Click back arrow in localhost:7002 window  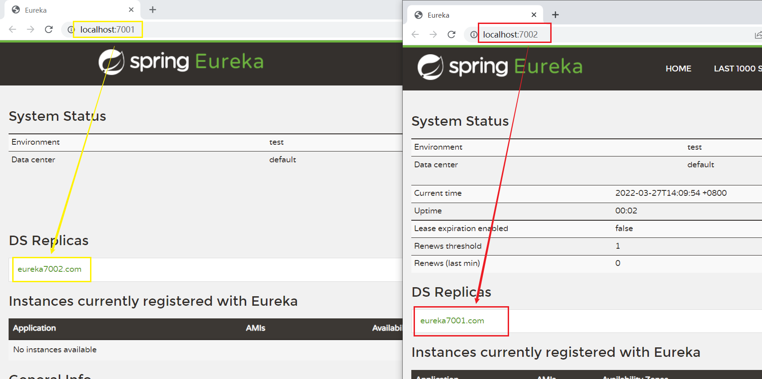point(415,34)
